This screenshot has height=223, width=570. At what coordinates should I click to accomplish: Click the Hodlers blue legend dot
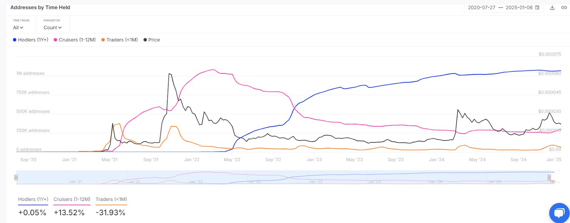[15, 40]
